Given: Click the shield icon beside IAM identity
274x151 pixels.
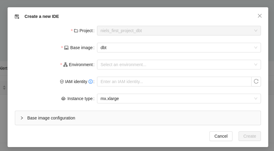Looking at the screenshot, I should (62, 82).
